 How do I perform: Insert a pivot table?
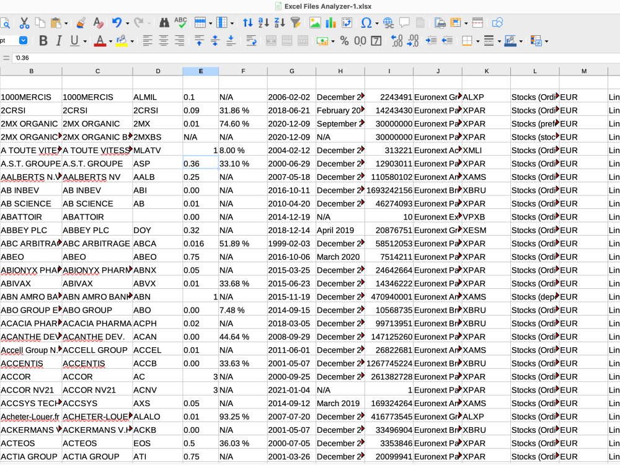347,23
